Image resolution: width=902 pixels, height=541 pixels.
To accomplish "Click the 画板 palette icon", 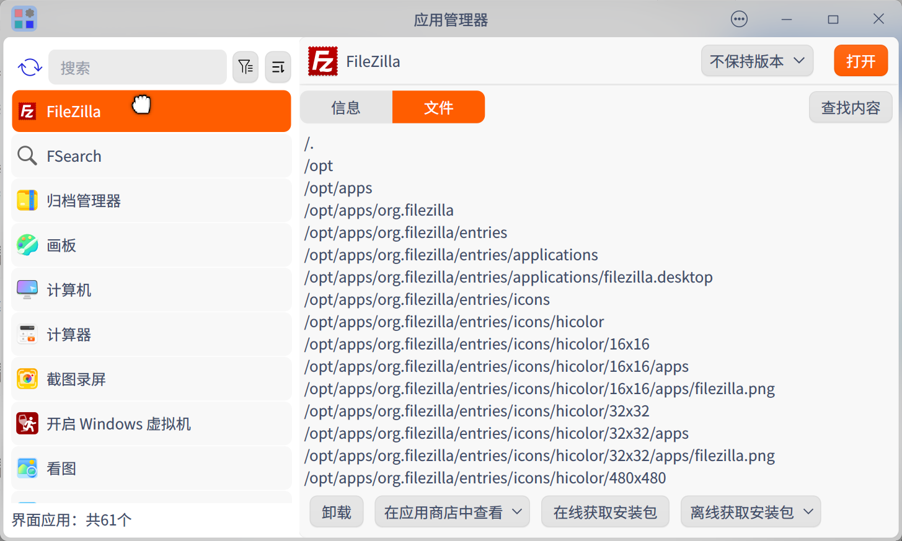I will point(27,245).
